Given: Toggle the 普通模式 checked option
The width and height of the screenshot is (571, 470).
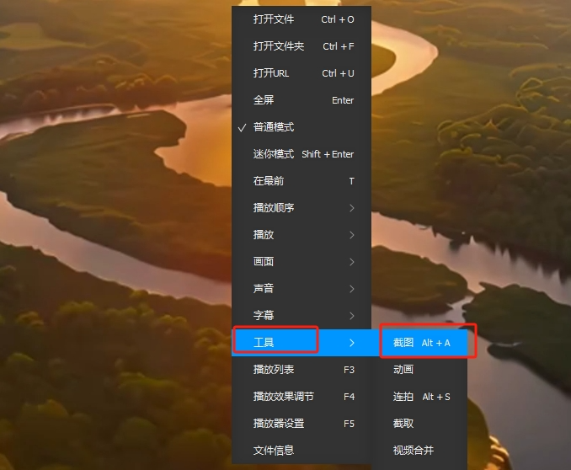Looking at the screenshot, I should click(x=302, y=127).
